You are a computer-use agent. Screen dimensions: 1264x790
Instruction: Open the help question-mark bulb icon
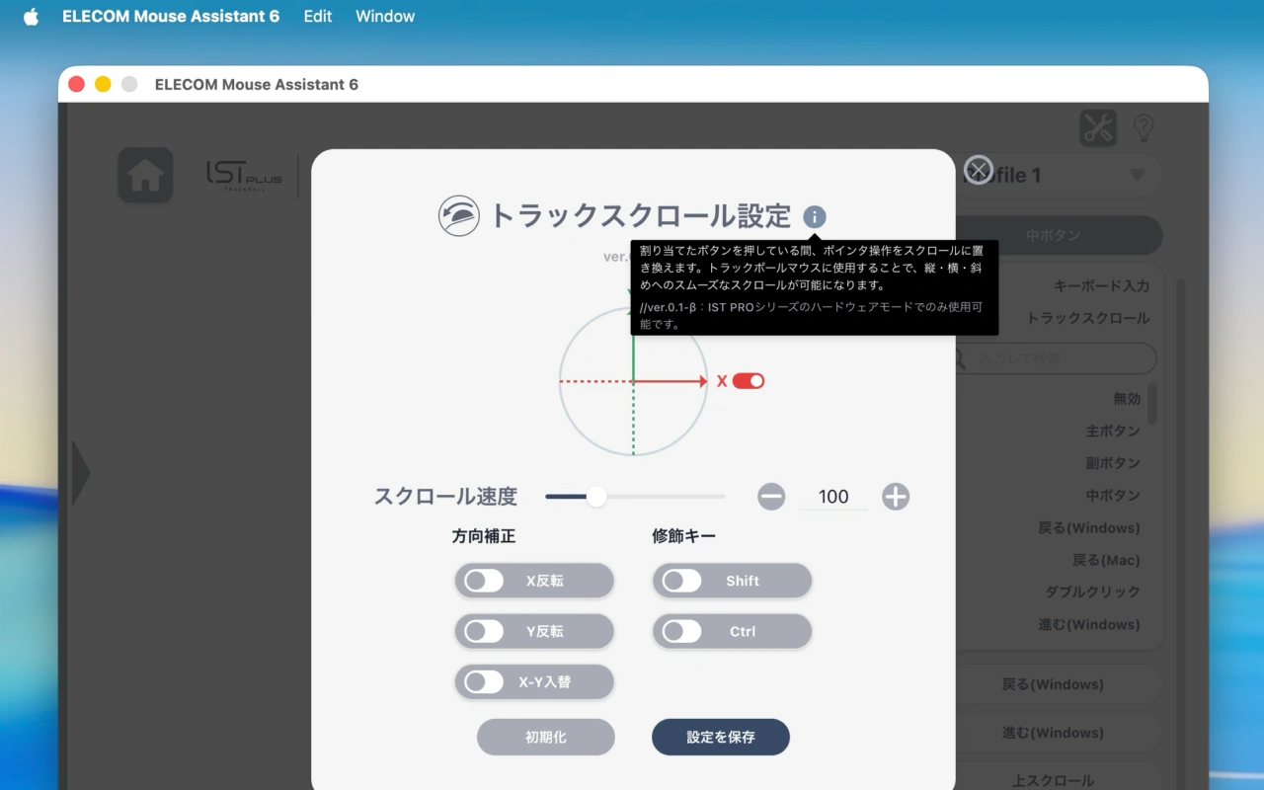click(x=1144, y=127)
